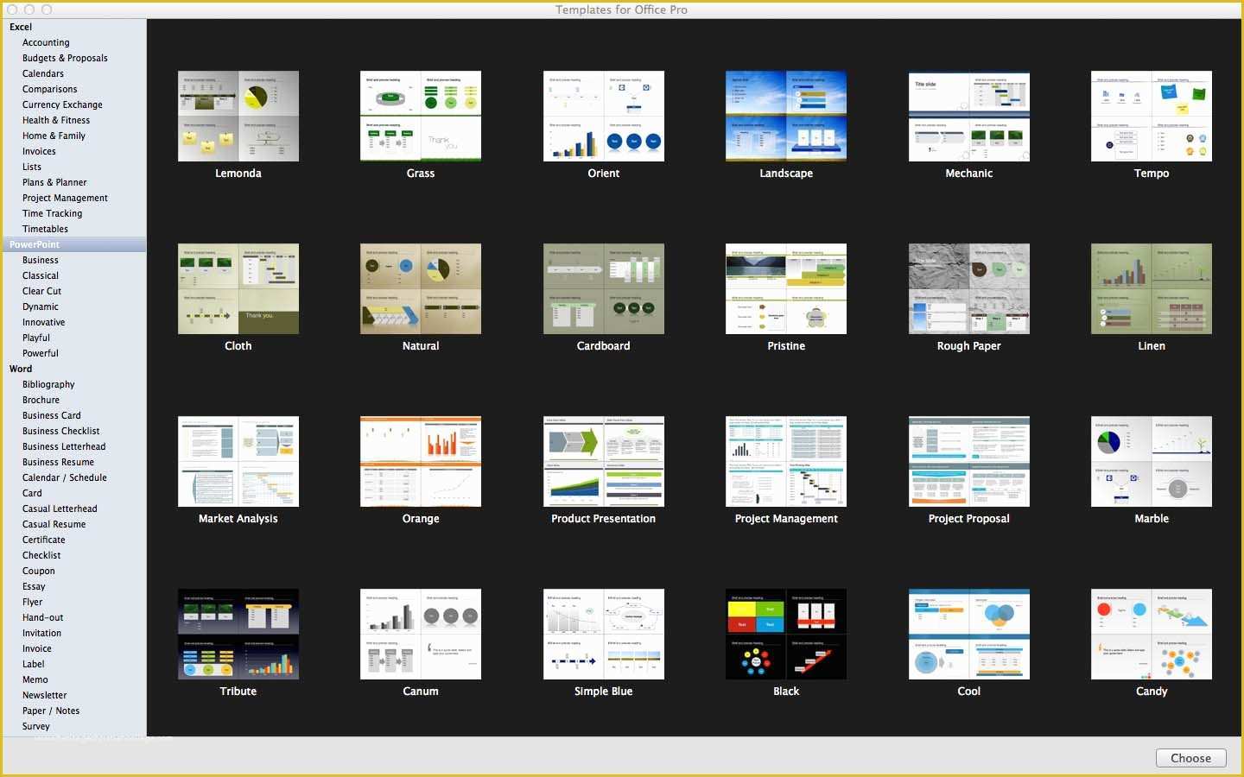The image size is (1244, 777).
Task: Open the Memo category
Action: (35, 679)
